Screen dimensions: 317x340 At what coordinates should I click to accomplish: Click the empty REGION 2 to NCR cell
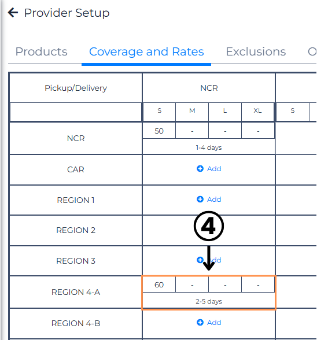[209, 230]
